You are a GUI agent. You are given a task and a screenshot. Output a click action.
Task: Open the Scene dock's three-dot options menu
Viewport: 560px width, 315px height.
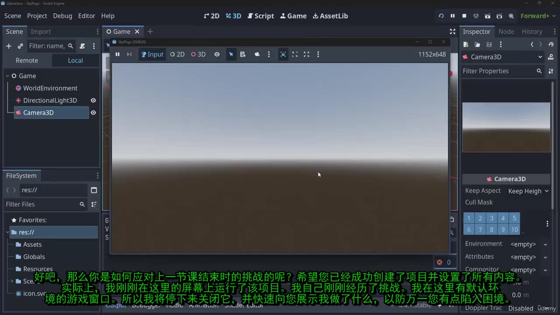pyautogui.click(x=94, y=46)
